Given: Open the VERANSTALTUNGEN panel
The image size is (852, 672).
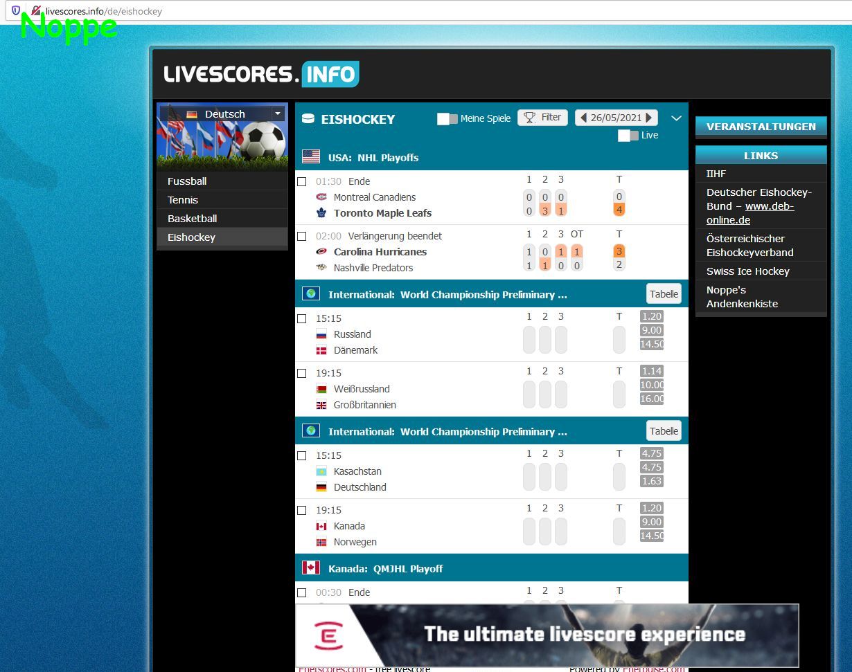Looking at the screenshot, I should coord(761,127).
